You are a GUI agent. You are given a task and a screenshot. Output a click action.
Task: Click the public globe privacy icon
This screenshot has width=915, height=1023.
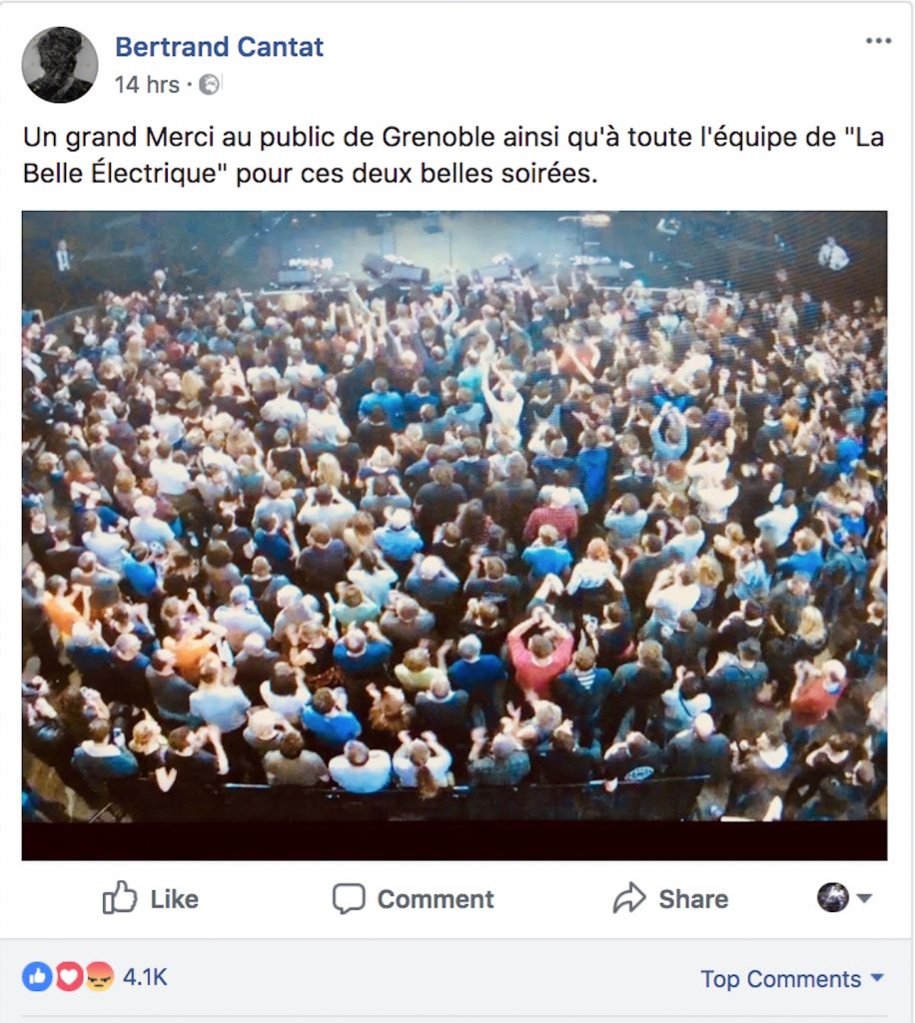[x=209, y=84]
